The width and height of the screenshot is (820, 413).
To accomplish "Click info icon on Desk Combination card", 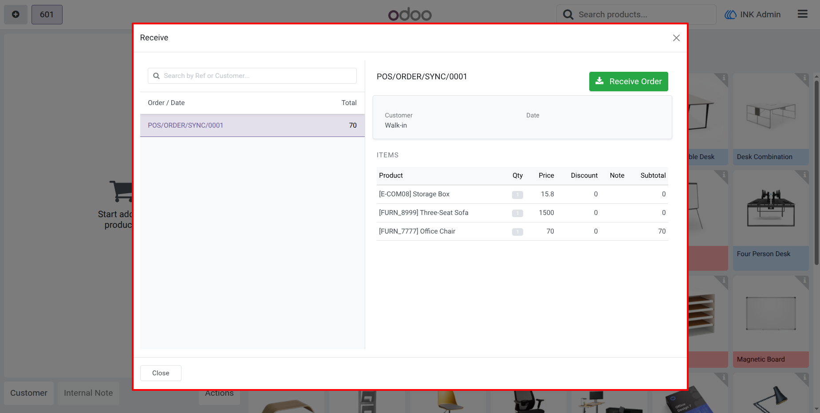I will point(804,78).
